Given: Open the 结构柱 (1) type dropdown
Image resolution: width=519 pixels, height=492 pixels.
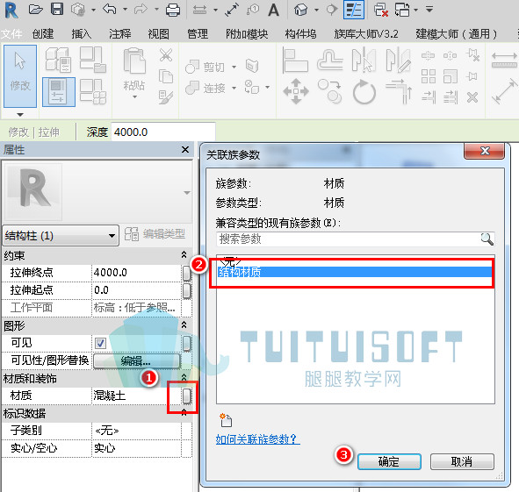Looking at the screenshot, I should pos(61,236).
